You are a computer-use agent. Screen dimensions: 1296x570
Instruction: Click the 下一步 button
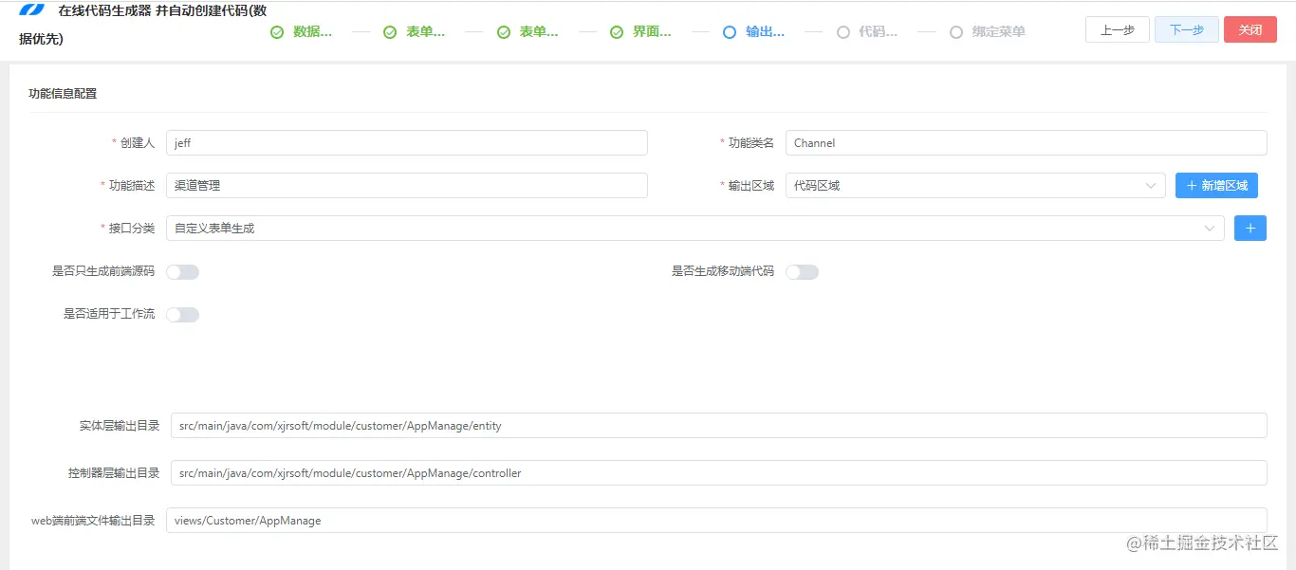(x=1186, y=29)
